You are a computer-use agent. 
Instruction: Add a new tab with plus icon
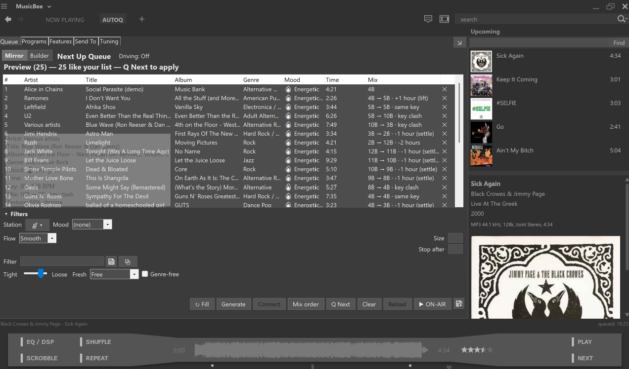(x=142, y=19)
